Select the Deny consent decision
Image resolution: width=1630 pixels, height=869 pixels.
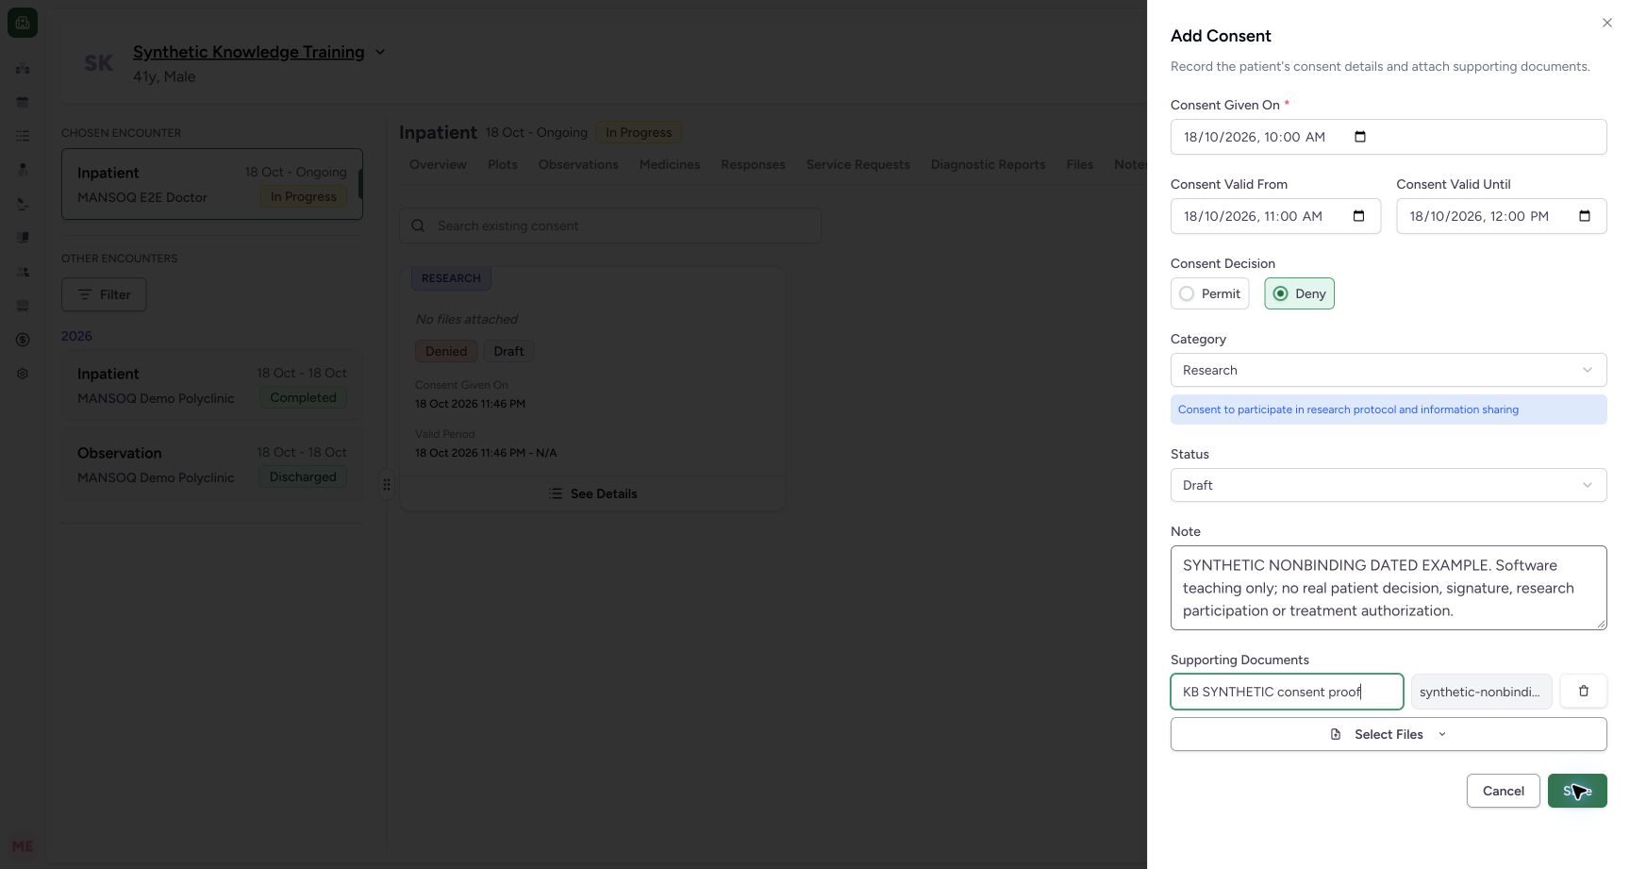click(1299, 293)
